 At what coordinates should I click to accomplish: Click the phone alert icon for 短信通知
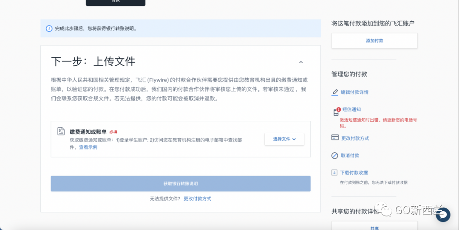tap(337, 112)
